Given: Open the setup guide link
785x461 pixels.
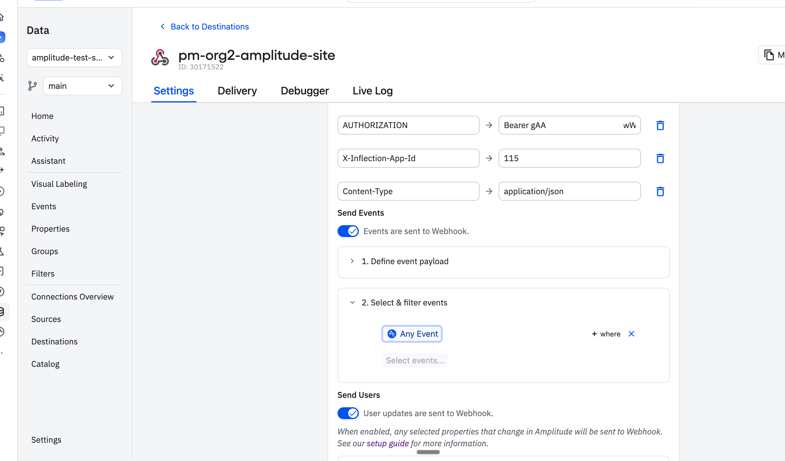Looking at the screenshot, I should (x=387, y=443).
